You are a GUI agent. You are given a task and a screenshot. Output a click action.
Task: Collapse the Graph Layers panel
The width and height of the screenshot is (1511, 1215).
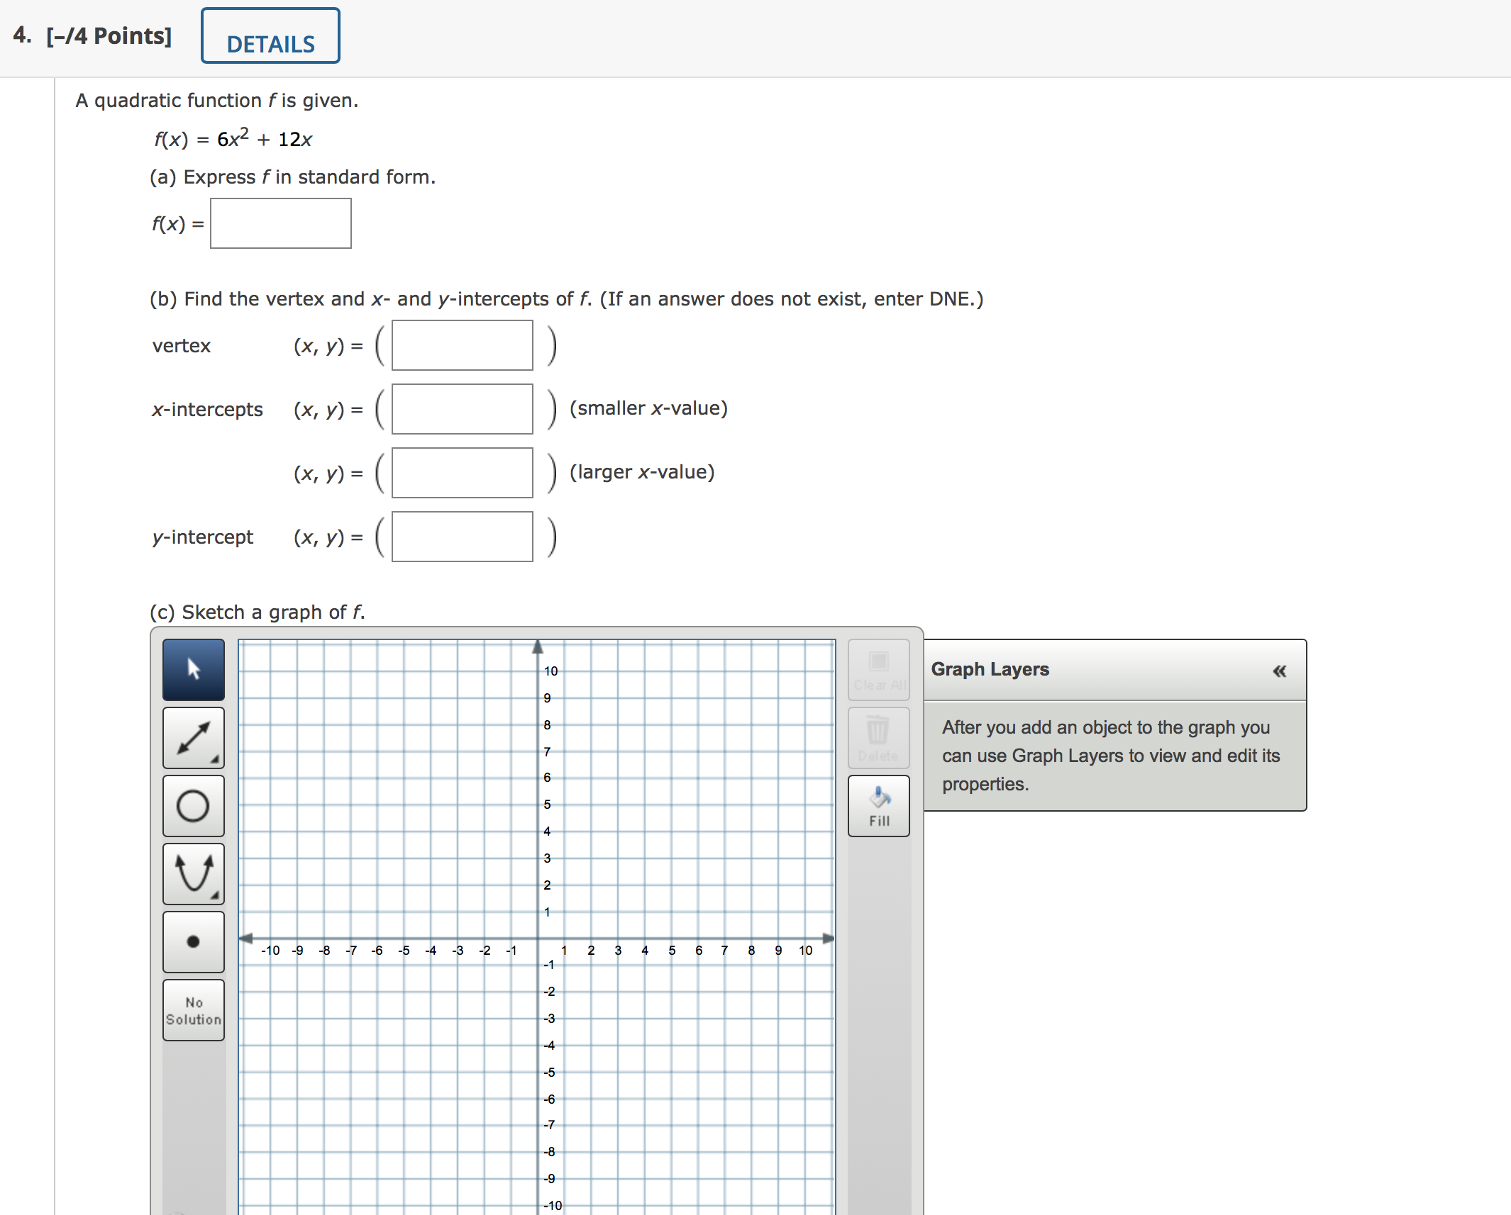pos(1279,670)
